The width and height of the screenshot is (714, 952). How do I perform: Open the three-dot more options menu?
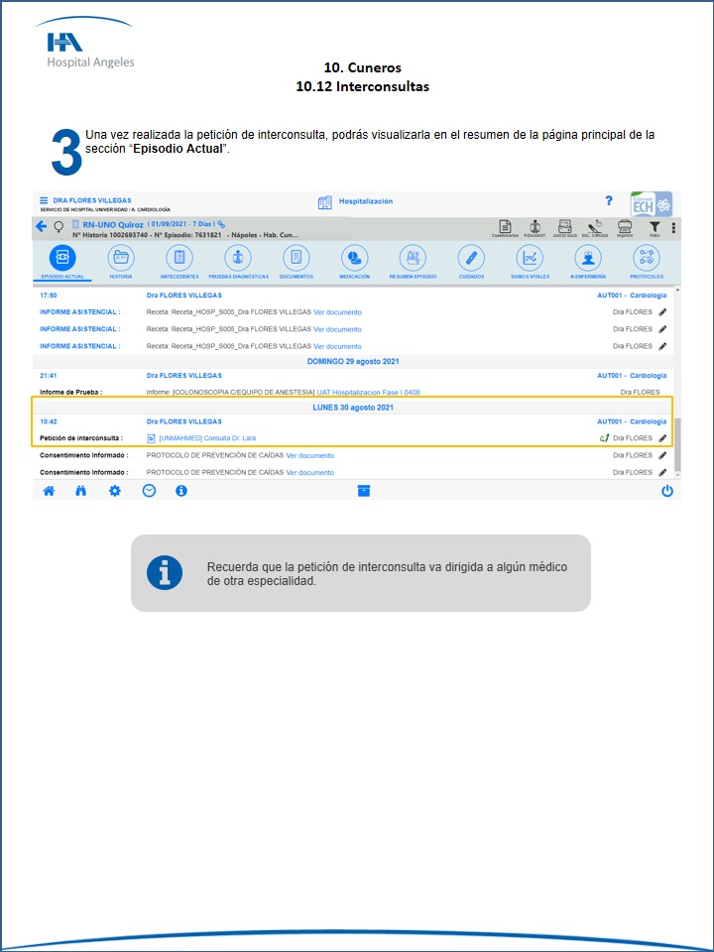click(673, 228)
